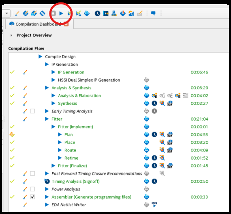
Task: Start compilation with the toolbar play button
Action: [x=61, y=13]
